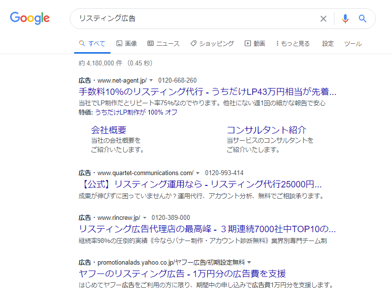Open the 動画 tab

255,44
